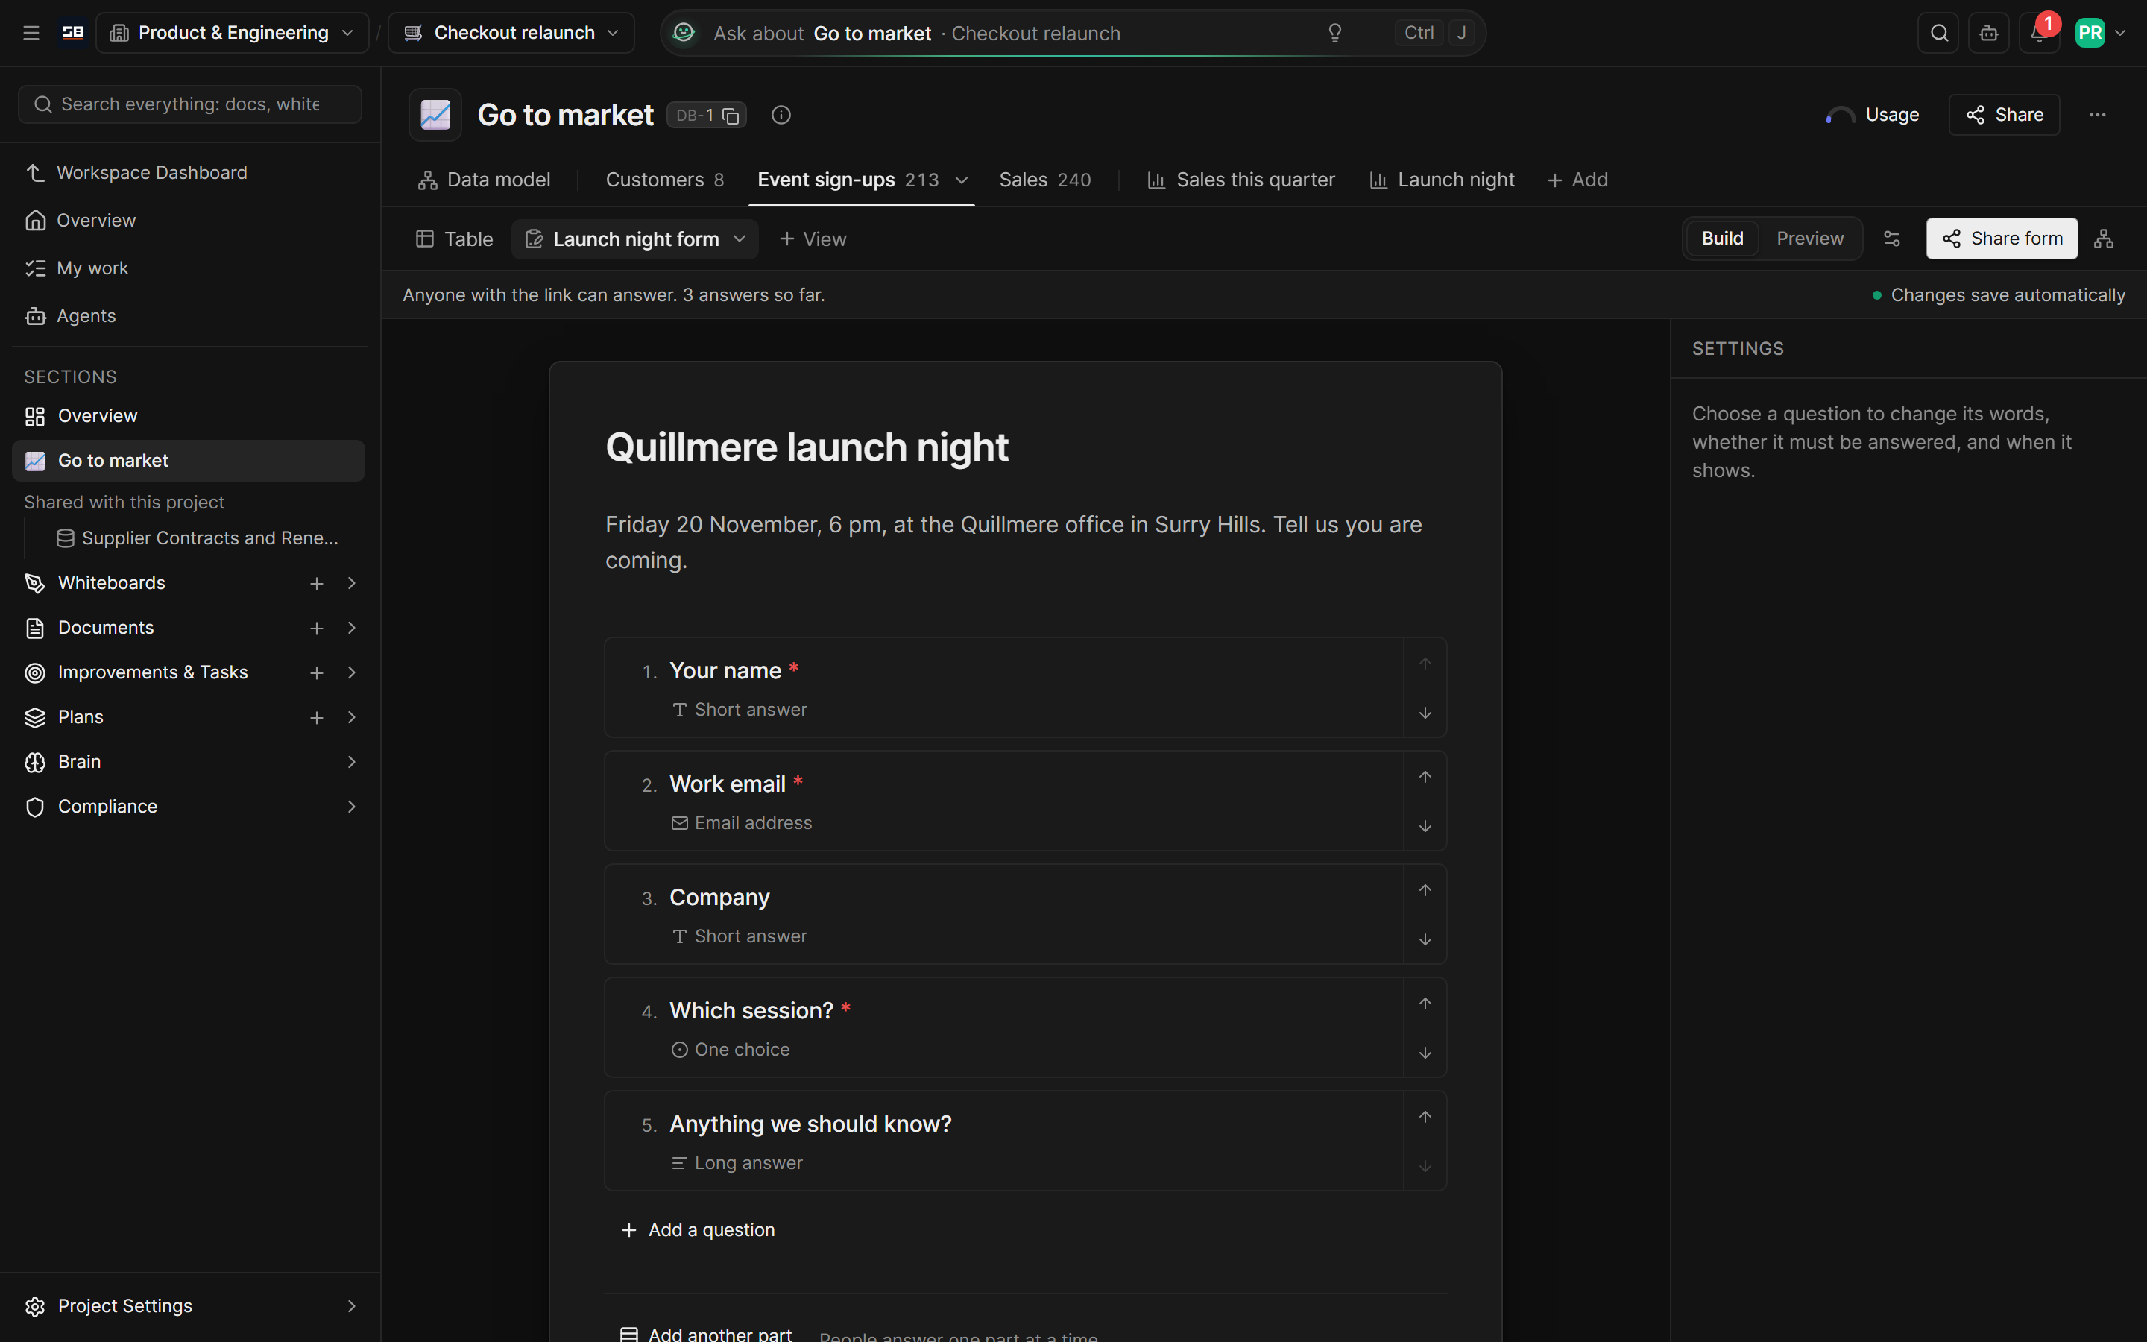Add a new view with + View
This screenshot has height=1342, width=2147.
click(813, 239)
